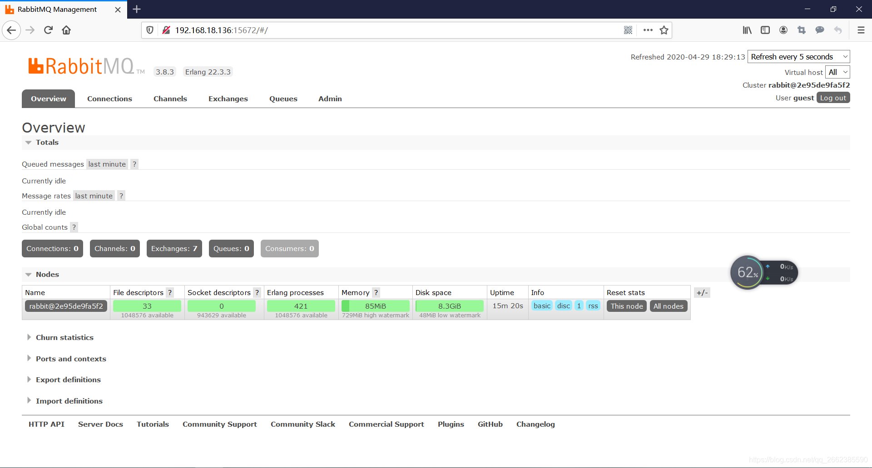Reset stats for All nodes
Screen dimensions: 872x468
(x=669, y=306)
